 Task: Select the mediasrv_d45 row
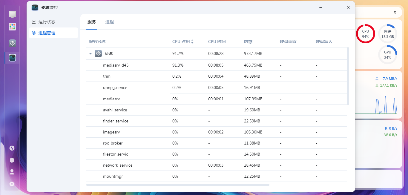(x=217, y=65)
